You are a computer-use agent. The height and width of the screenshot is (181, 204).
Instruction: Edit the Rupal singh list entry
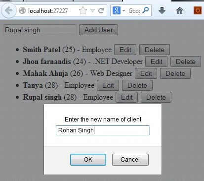(127, 97)
